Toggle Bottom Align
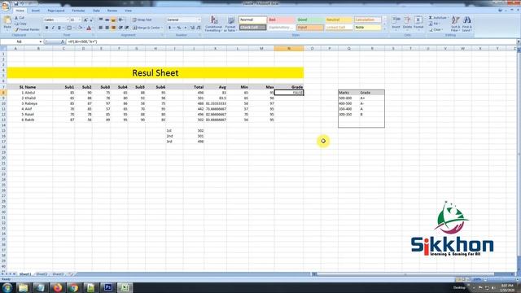Viewport: 521px width, 293px height. [113, 20]
